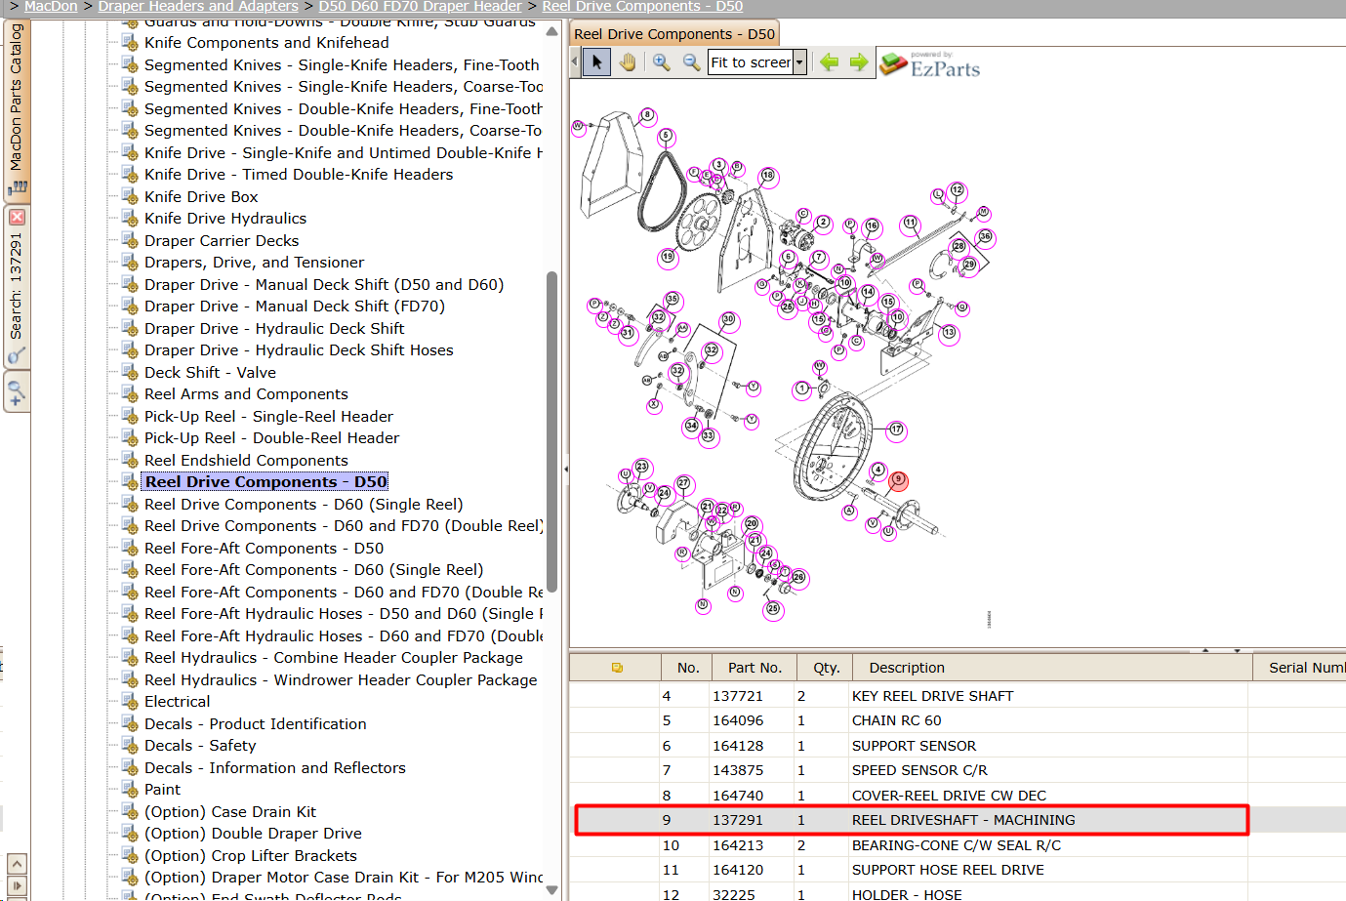Select Knife Drive Box in the tree
Screen dimensions: 1346x901
point(201,196)
